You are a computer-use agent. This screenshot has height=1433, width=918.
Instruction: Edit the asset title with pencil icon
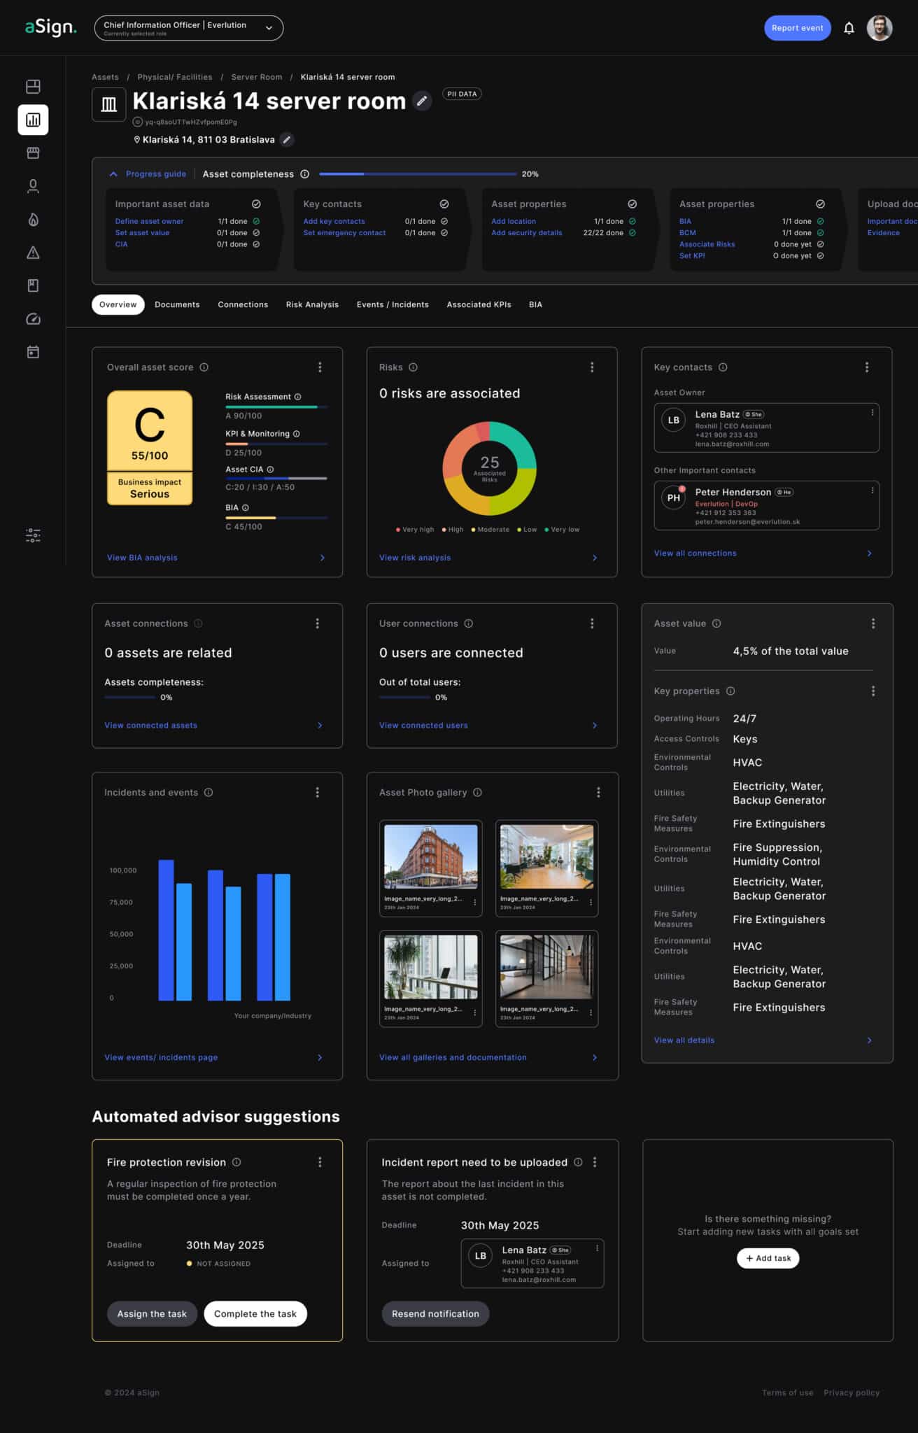point(422,101)
